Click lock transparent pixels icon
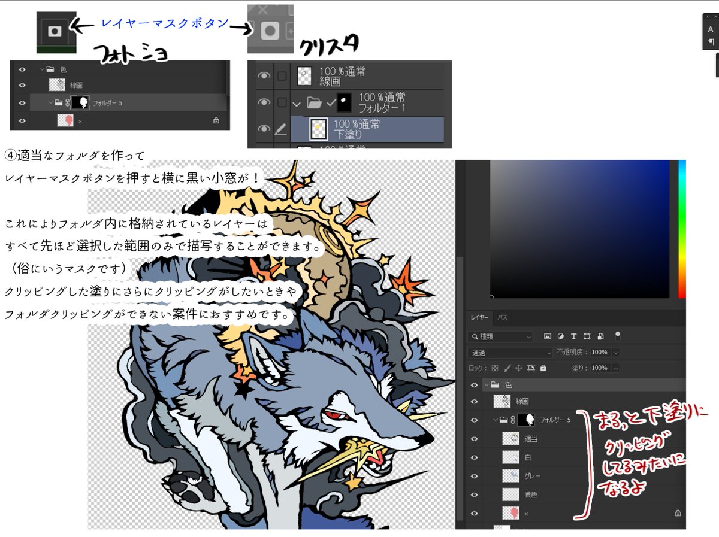The image size is (719, 537). tap(495, 368)
